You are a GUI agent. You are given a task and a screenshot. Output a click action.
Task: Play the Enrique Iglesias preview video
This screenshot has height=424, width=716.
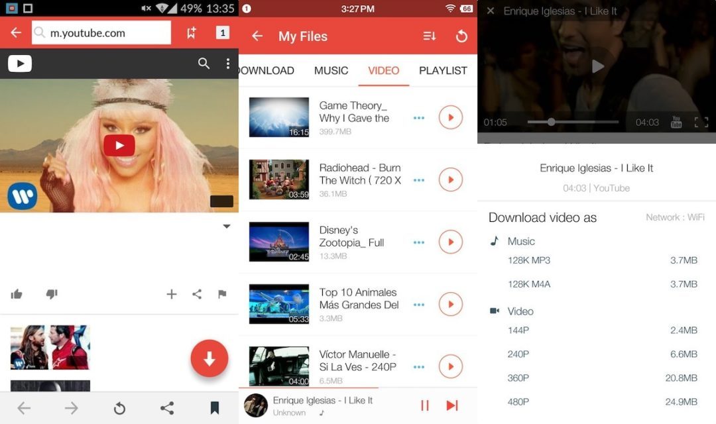[x=598, y=67]
